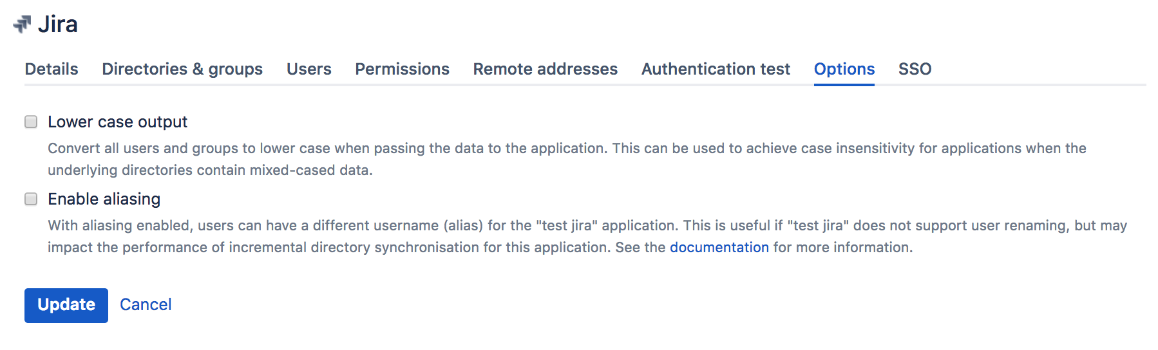This screenshot has height=350, width=1158.
Task: Click the Jira logo icon
Action: coord(22,24)
